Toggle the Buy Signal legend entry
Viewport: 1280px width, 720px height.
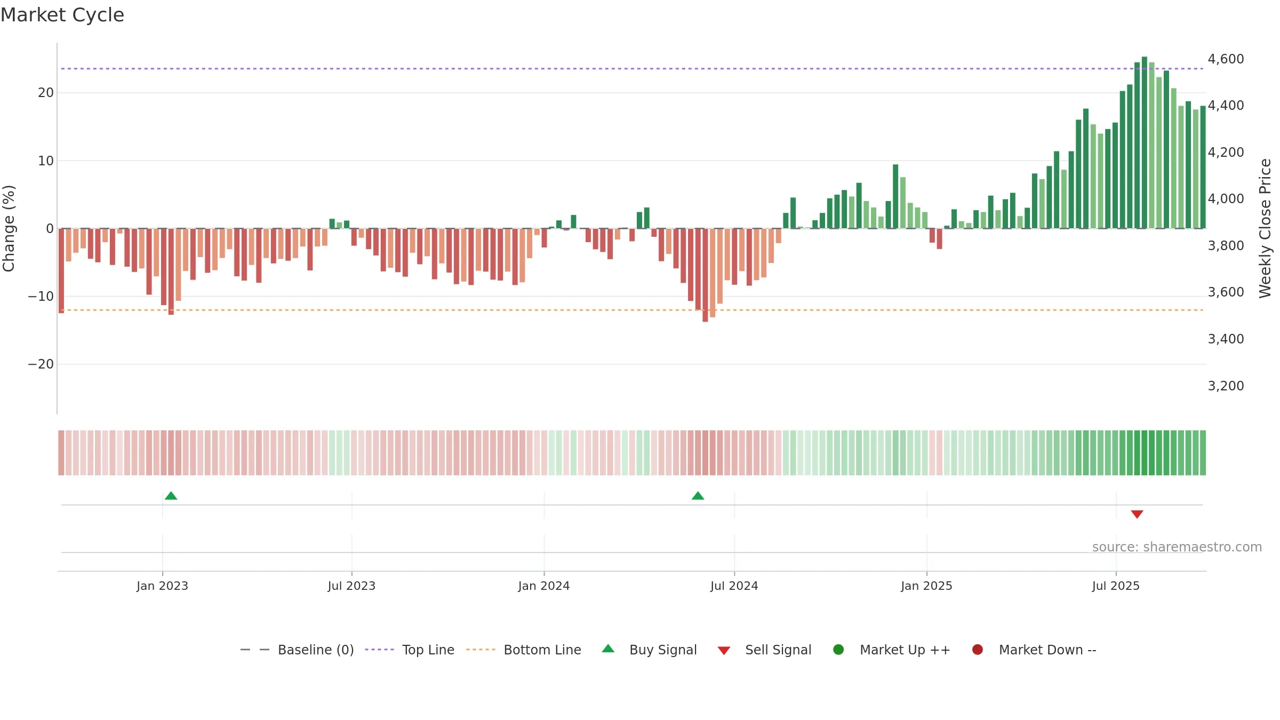tap(649, 650)
